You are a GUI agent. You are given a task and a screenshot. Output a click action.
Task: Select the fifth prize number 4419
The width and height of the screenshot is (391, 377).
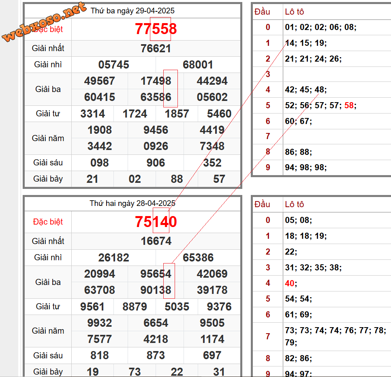pos(212,130)
